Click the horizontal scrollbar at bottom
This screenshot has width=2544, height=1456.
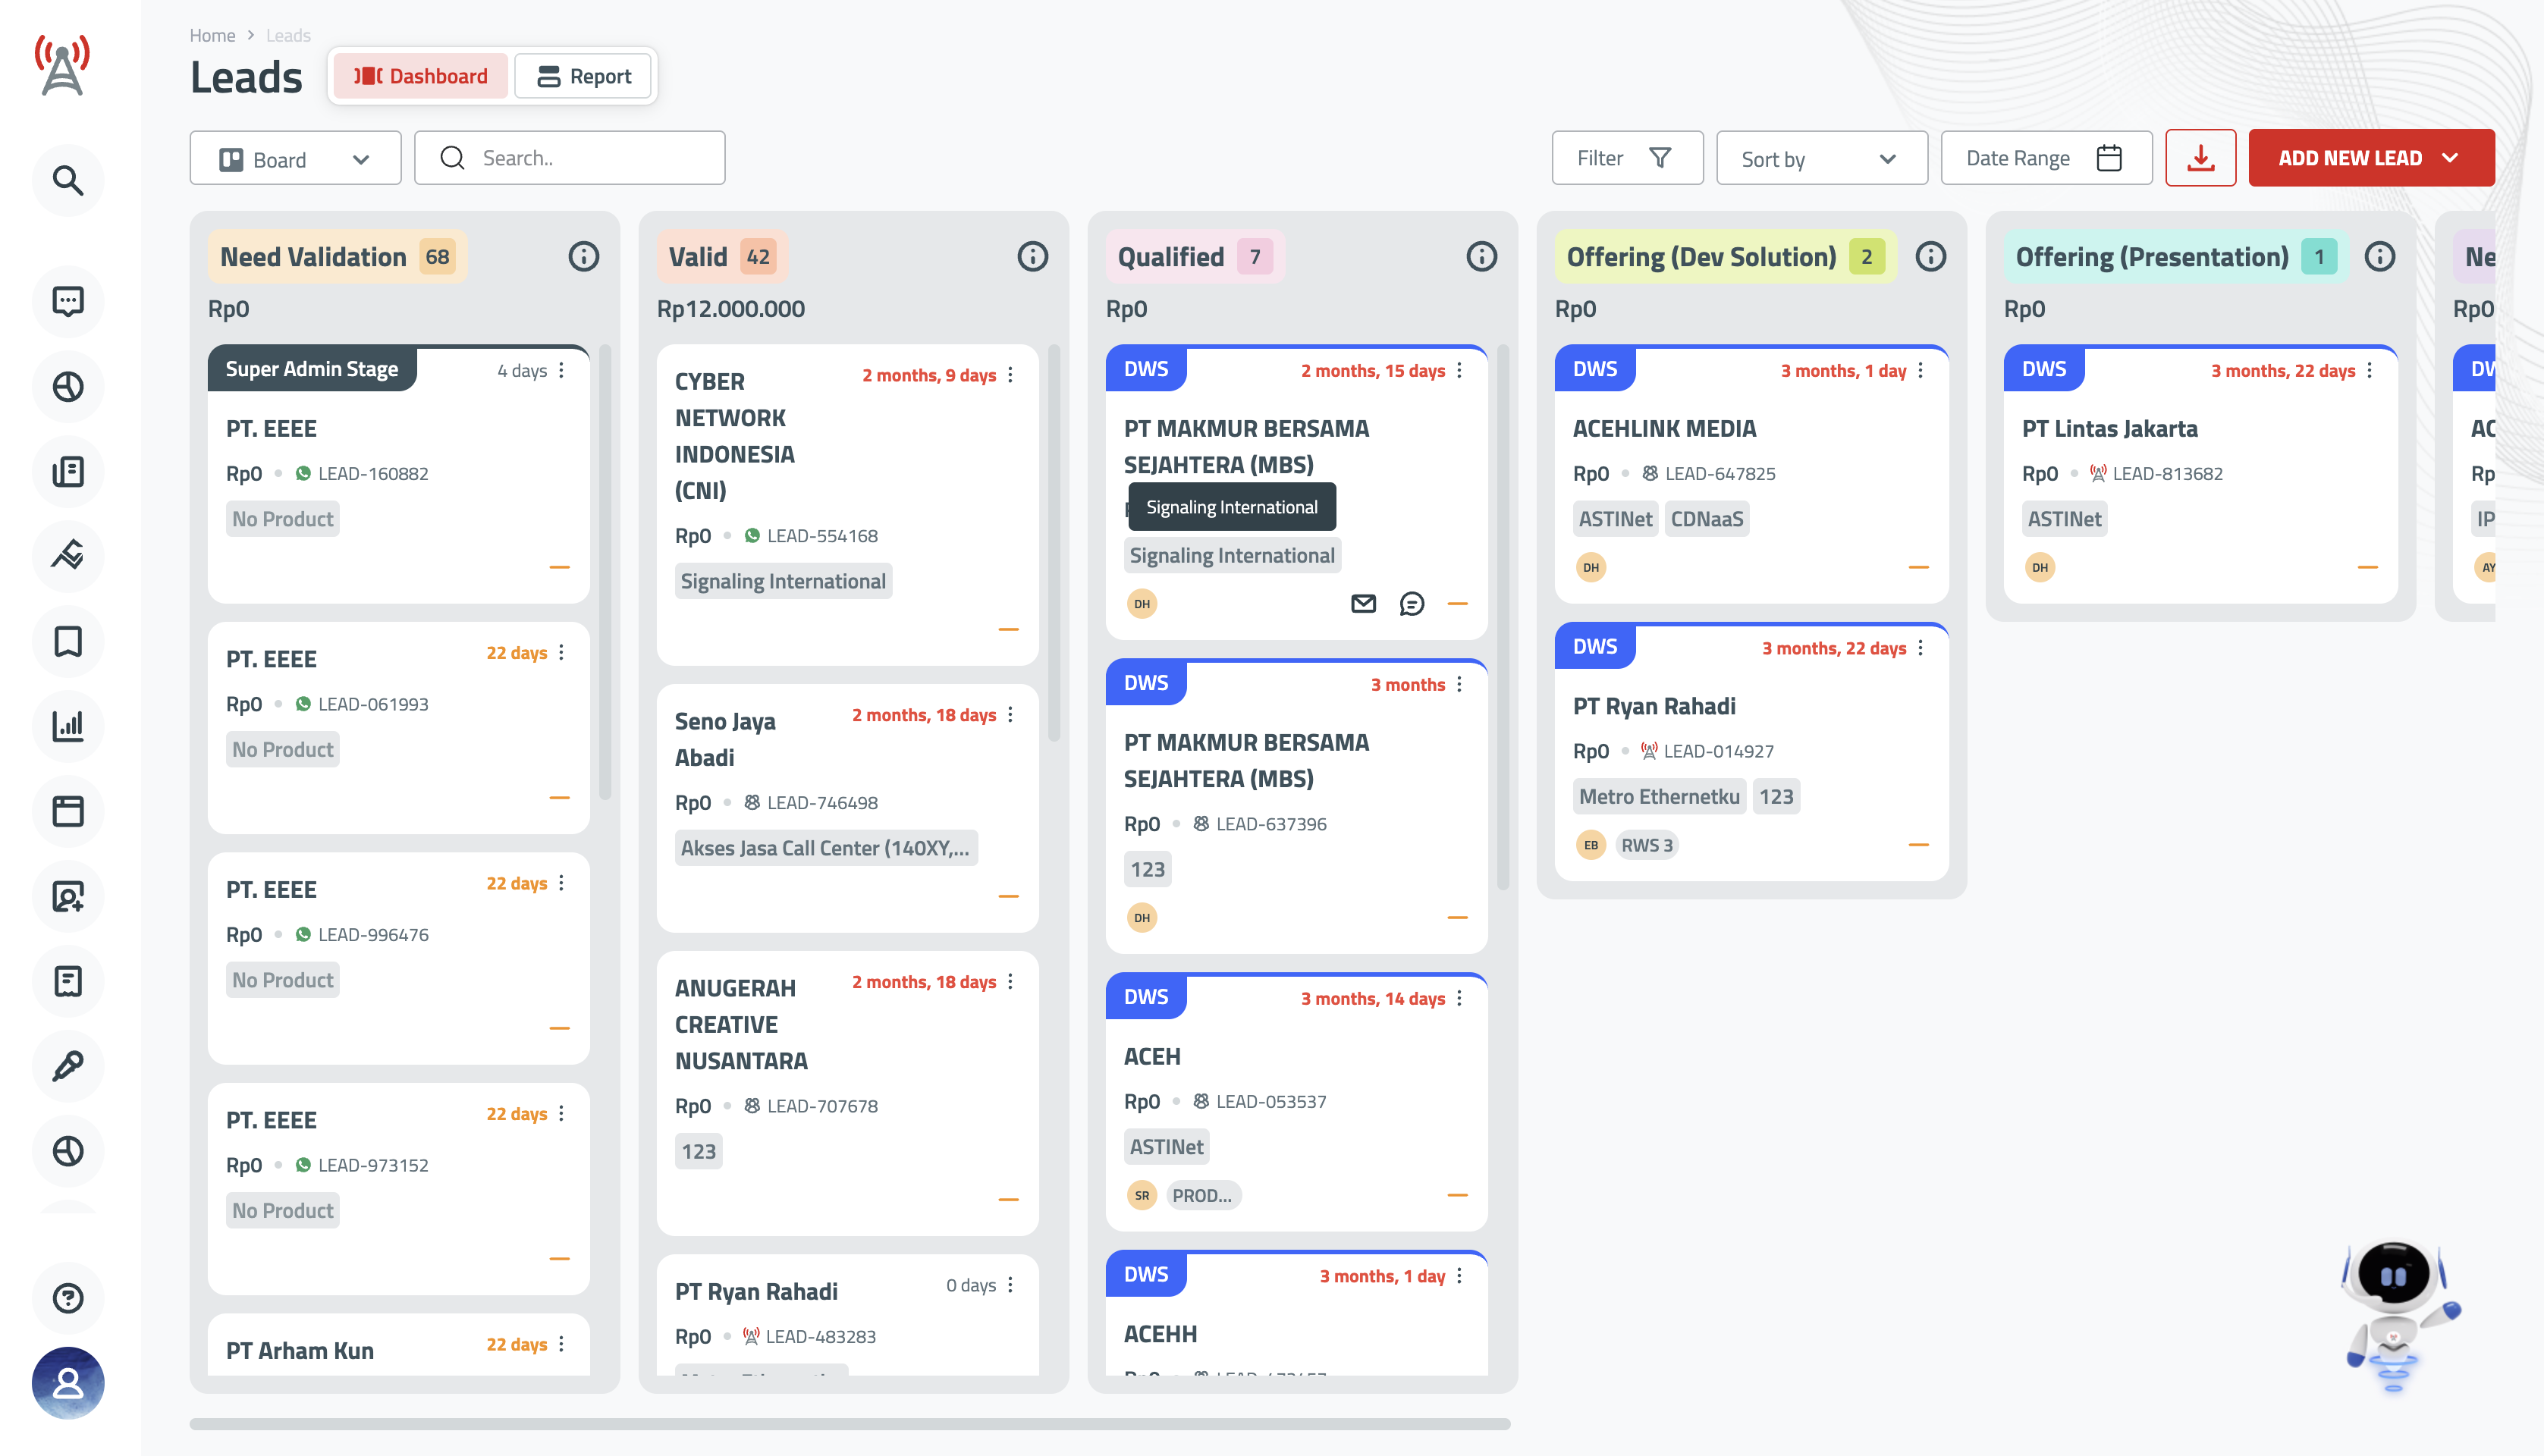[849, 1423]
